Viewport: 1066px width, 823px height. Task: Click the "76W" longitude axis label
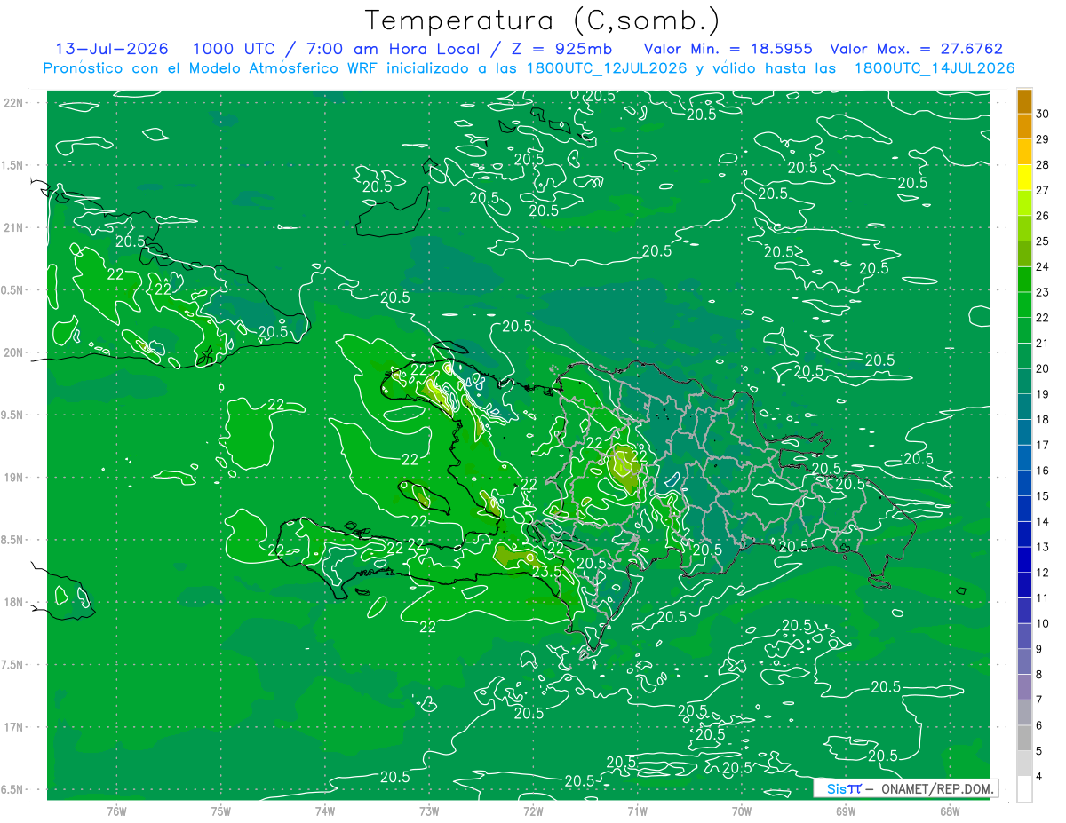coord(116,811)
